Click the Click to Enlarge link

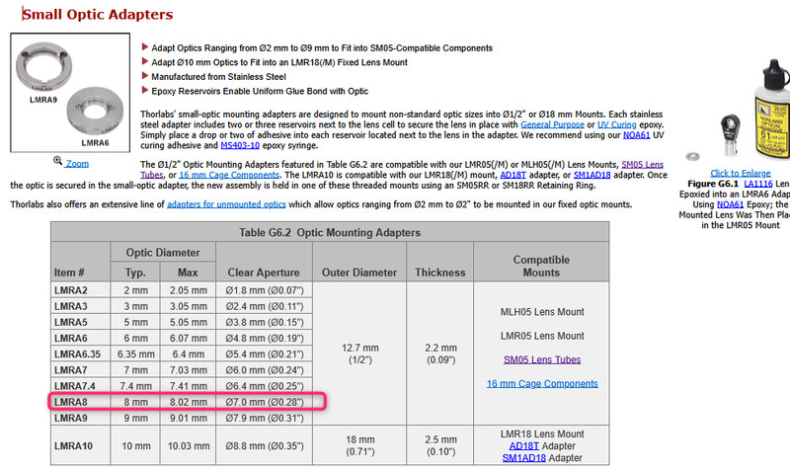740,173
